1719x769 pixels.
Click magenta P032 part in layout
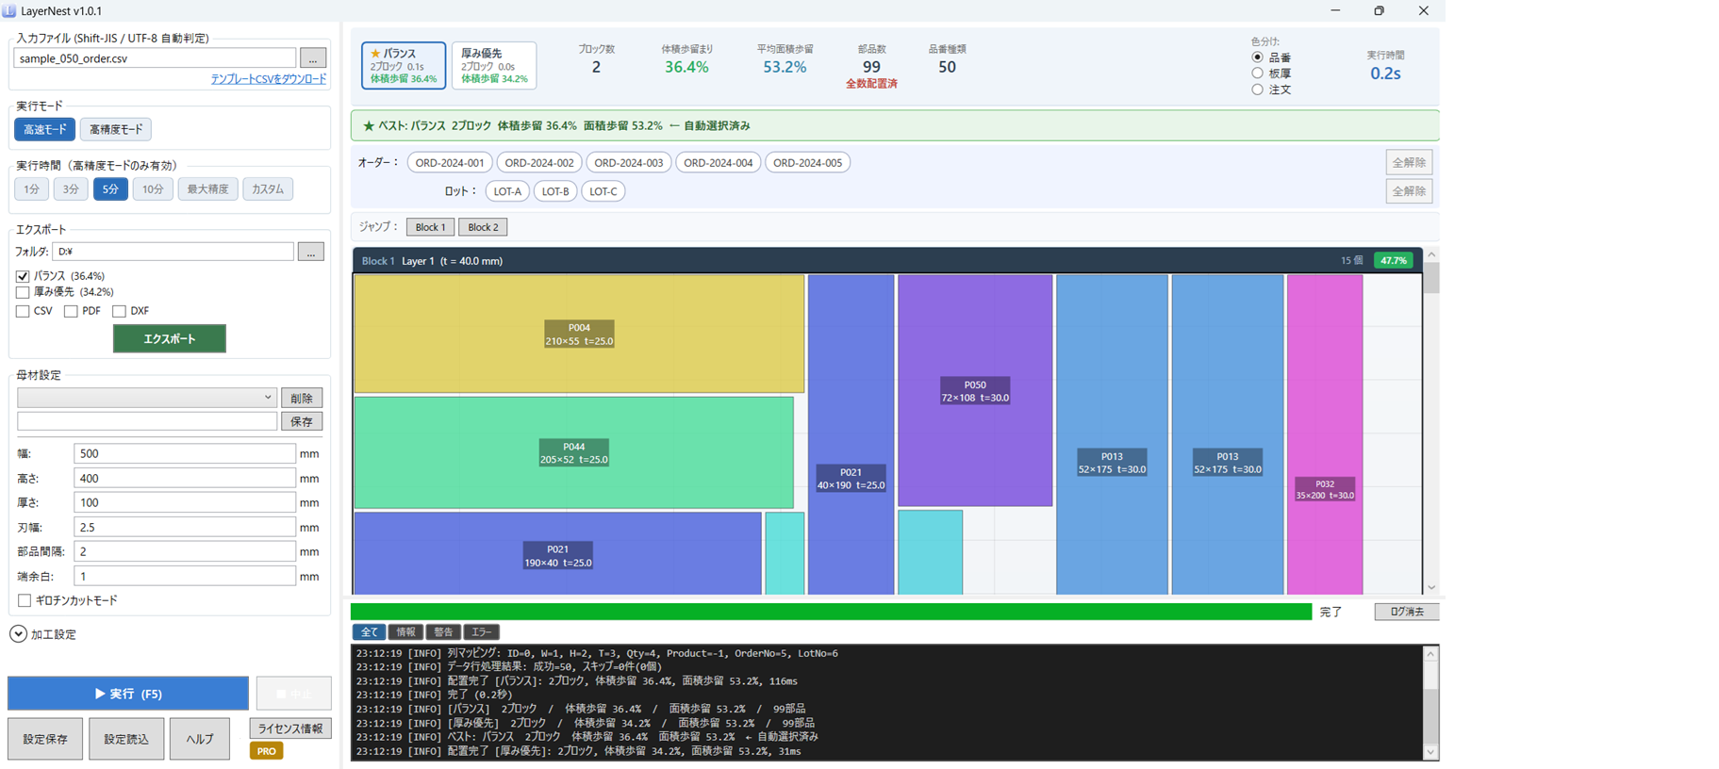(x=1325, y=434)
